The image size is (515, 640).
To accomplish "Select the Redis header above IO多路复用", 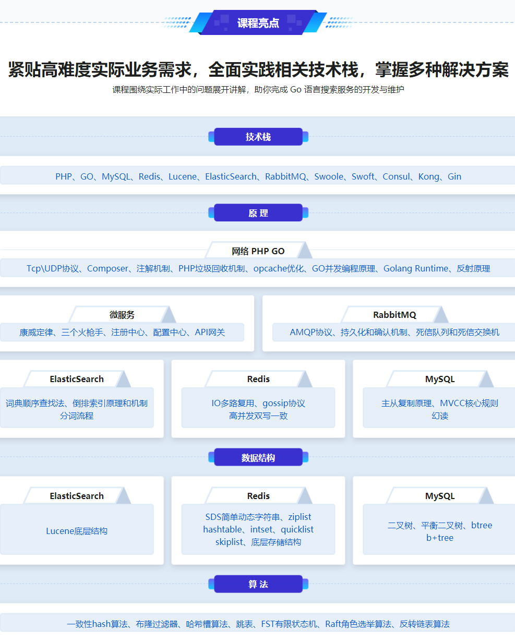I will click(x=258, y=379).
